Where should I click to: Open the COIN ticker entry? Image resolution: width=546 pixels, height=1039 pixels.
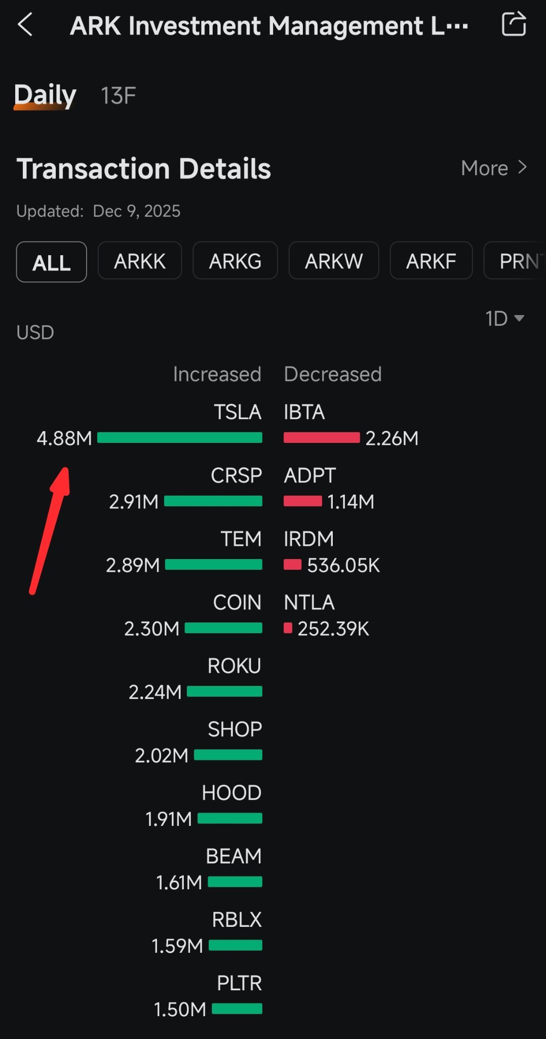237,602
